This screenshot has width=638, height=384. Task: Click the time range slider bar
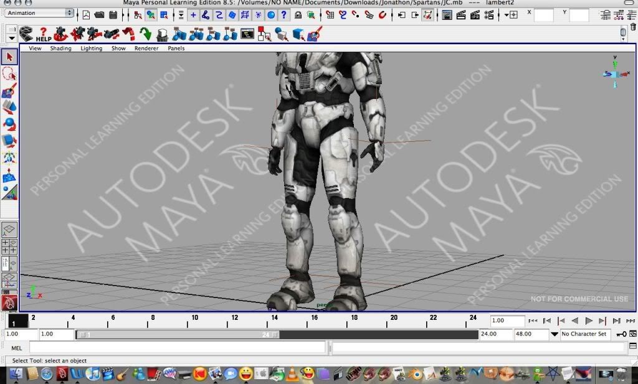[178, 335]
